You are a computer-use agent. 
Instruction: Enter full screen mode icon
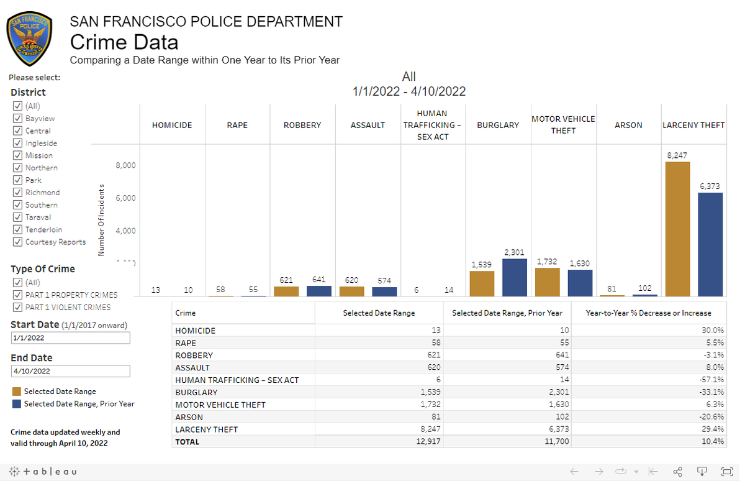pos(727,472)
